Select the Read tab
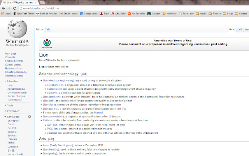This screenshot has width=249, height=156. pyautogui.click(x=232, y=29)
